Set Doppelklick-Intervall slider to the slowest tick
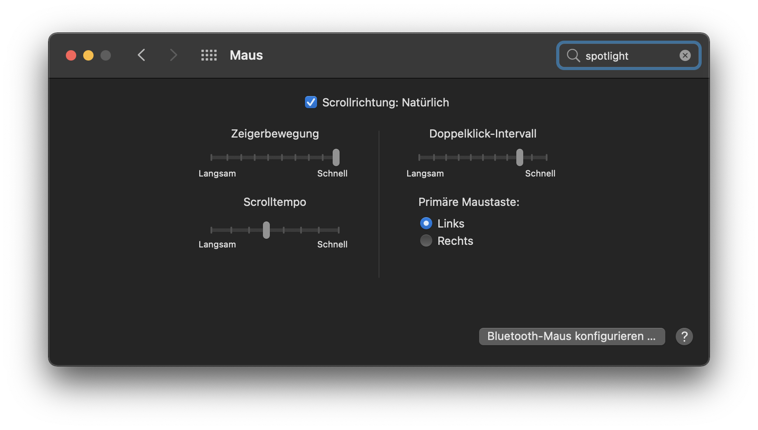This screenshot has width=758, height=430. (419, 157)
